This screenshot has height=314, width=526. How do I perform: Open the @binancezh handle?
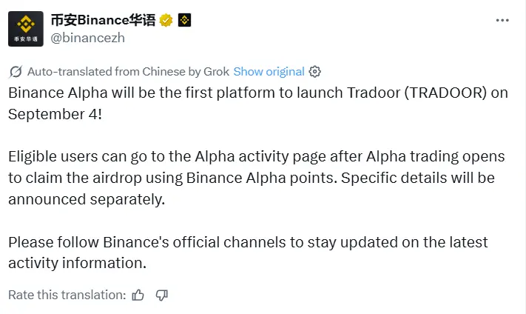tap(88, 38)
